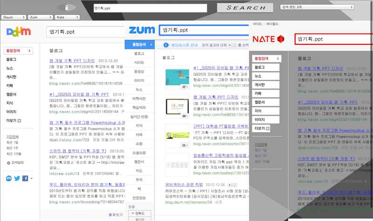
Task: Click the Daum search input box
Action: [x=86, y=32]
